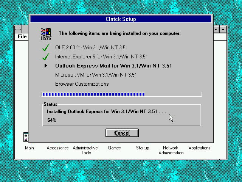Screen dimensions: 242x182
Task: Open the Startup program group
Action: tap(143, 148)
